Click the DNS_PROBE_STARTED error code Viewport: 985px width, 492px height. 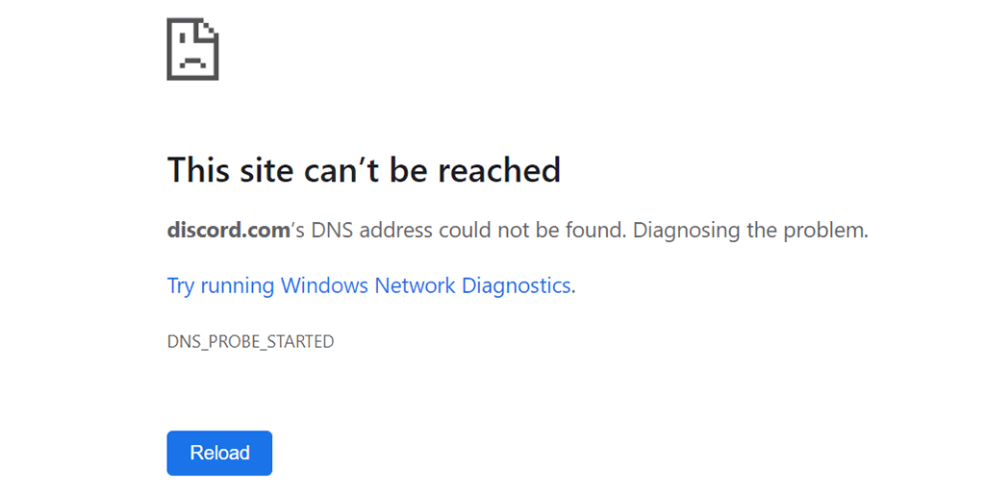click(x=250, y=341)
